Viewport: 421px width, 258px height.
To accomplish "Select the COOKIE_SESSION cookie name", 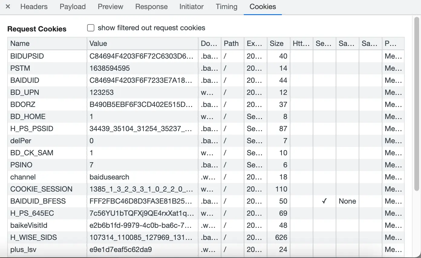I will (x=41, y=189).
